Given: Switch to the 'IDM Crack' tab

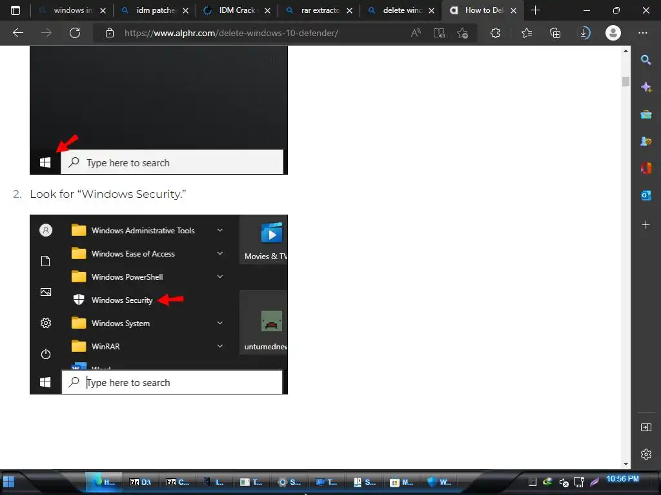Looking at the screenshot, I should [236, 10].
